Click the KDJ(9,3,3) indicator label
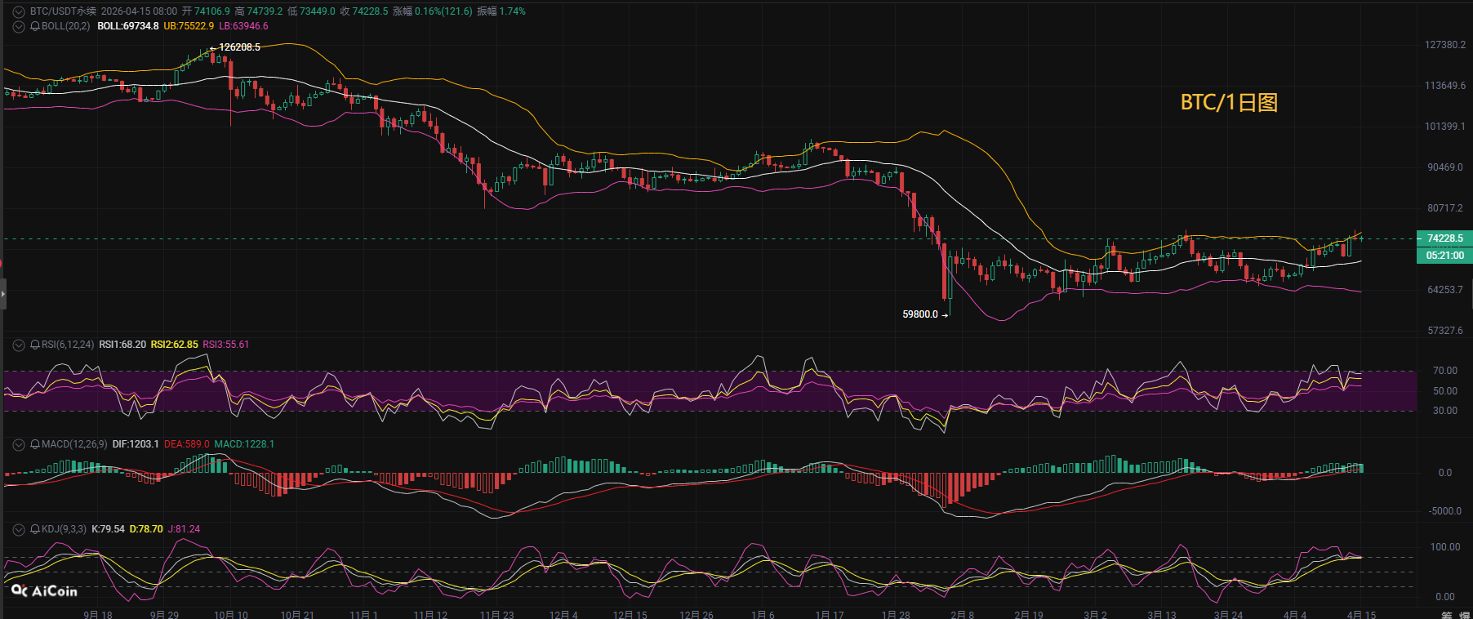The height and width of the screenshot is (619, 1473). tap(64, 529)
